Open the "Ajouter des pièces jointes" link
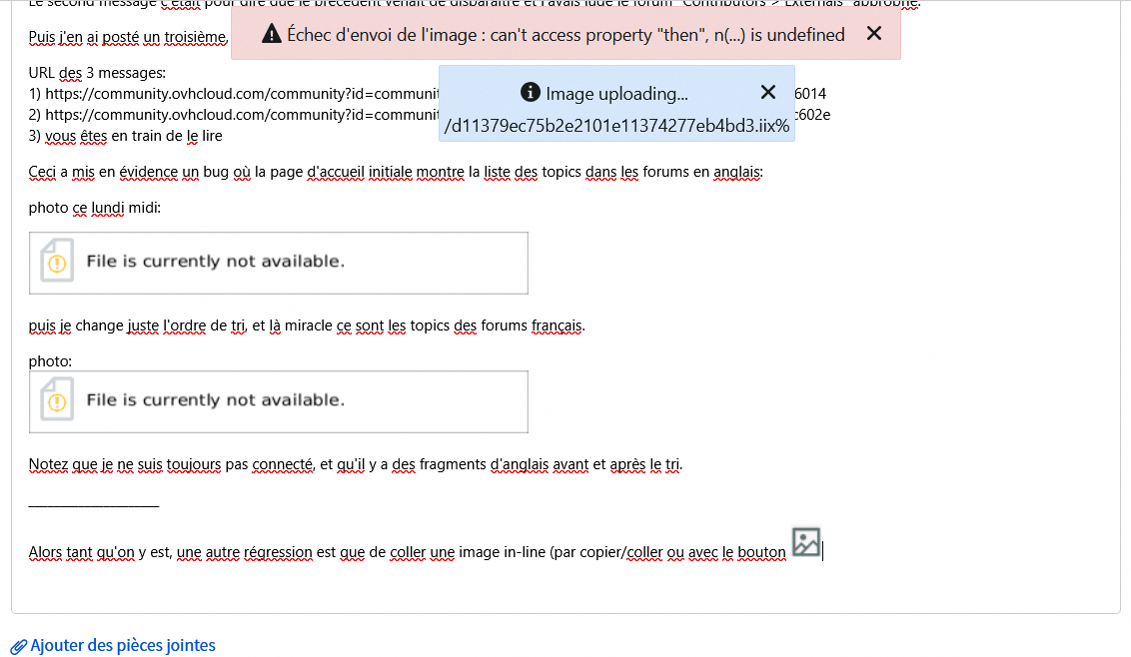Image resolution: width=1131 pixels, height=657 pixels. (x=123, y=645)
